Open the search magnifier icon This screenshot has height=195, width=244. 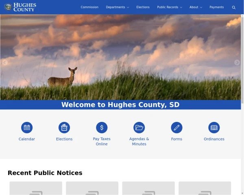pos(233,7)
